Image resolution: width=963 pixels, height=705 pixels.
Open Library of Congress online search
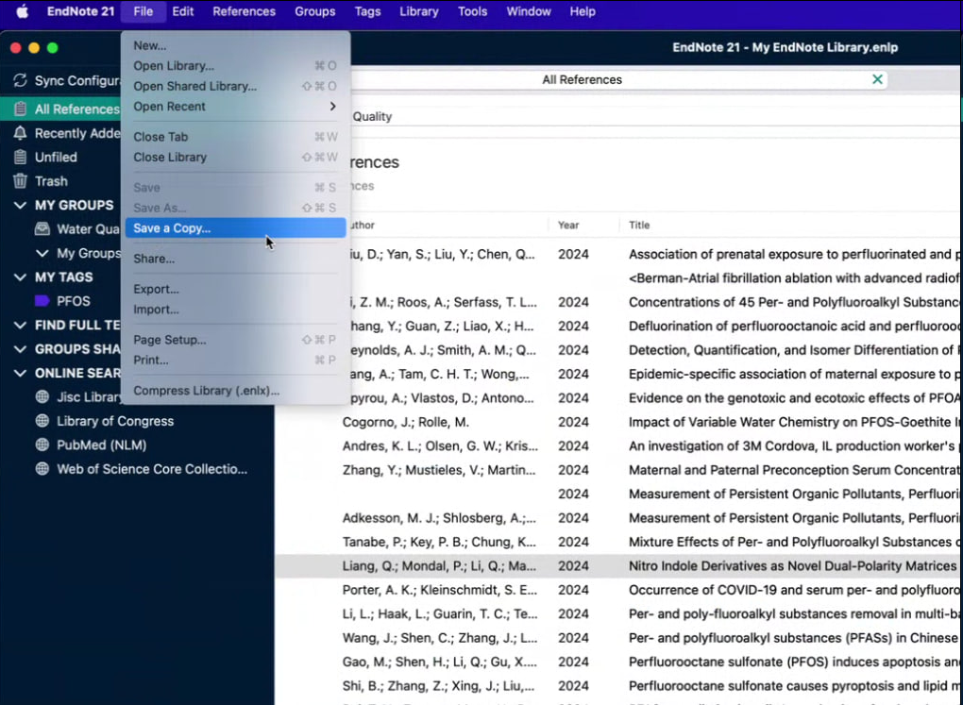click(114, 421)
